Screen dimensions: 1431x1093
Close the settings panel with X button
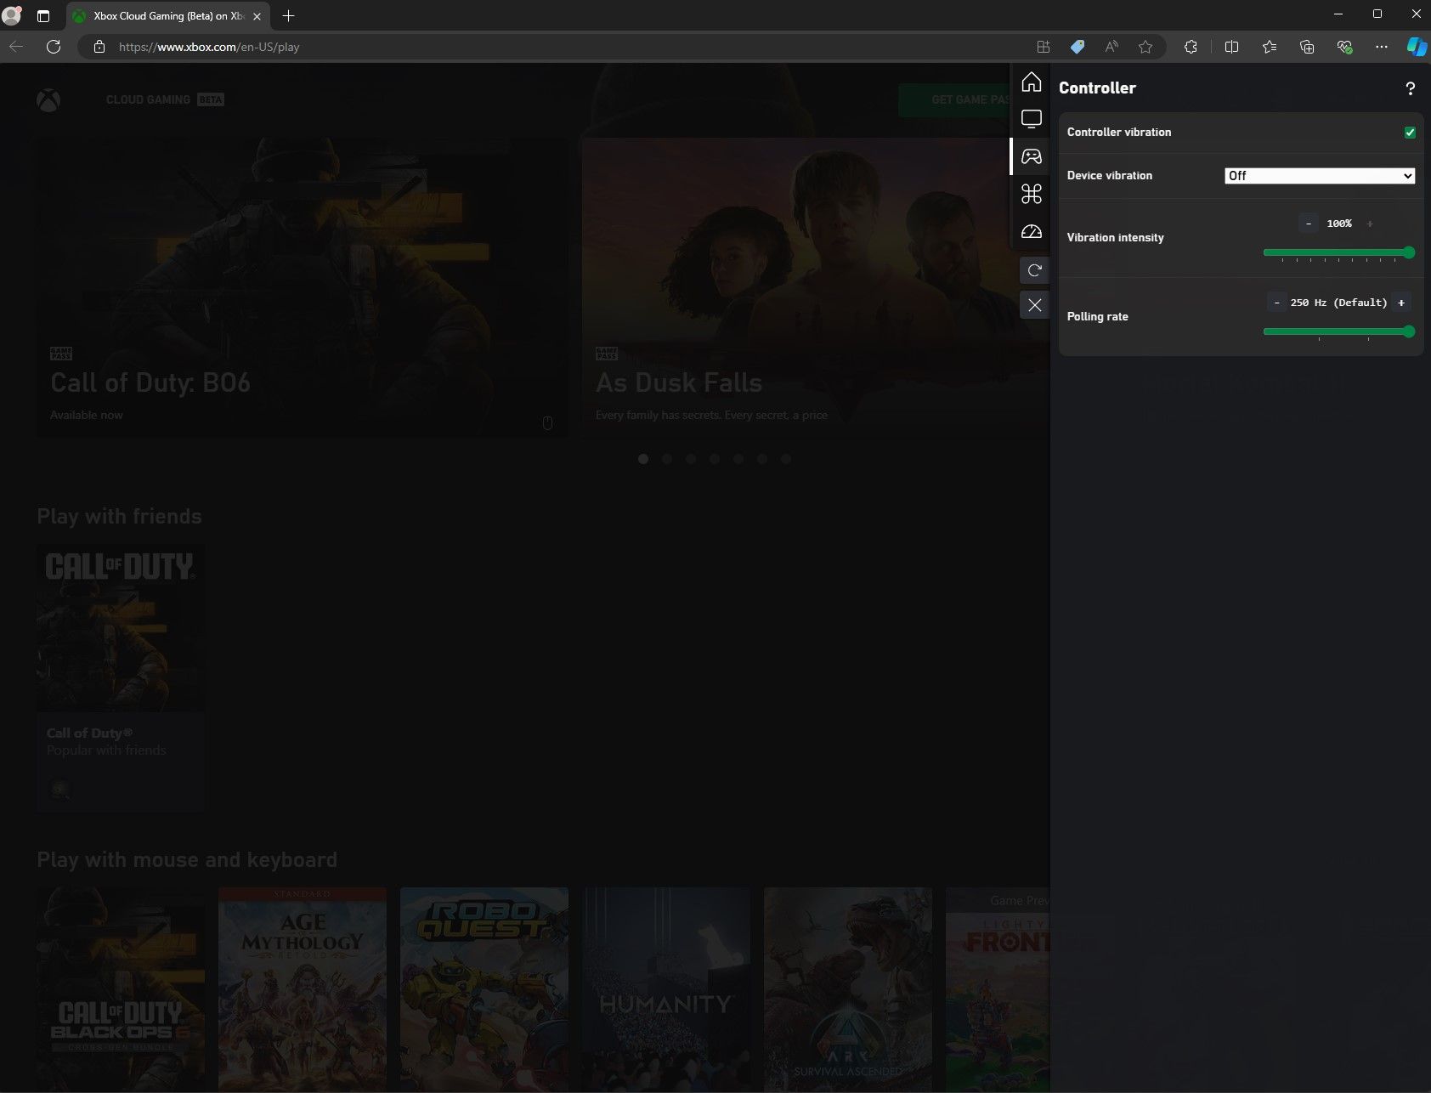pyautogui.click(x=1034, y=305)
